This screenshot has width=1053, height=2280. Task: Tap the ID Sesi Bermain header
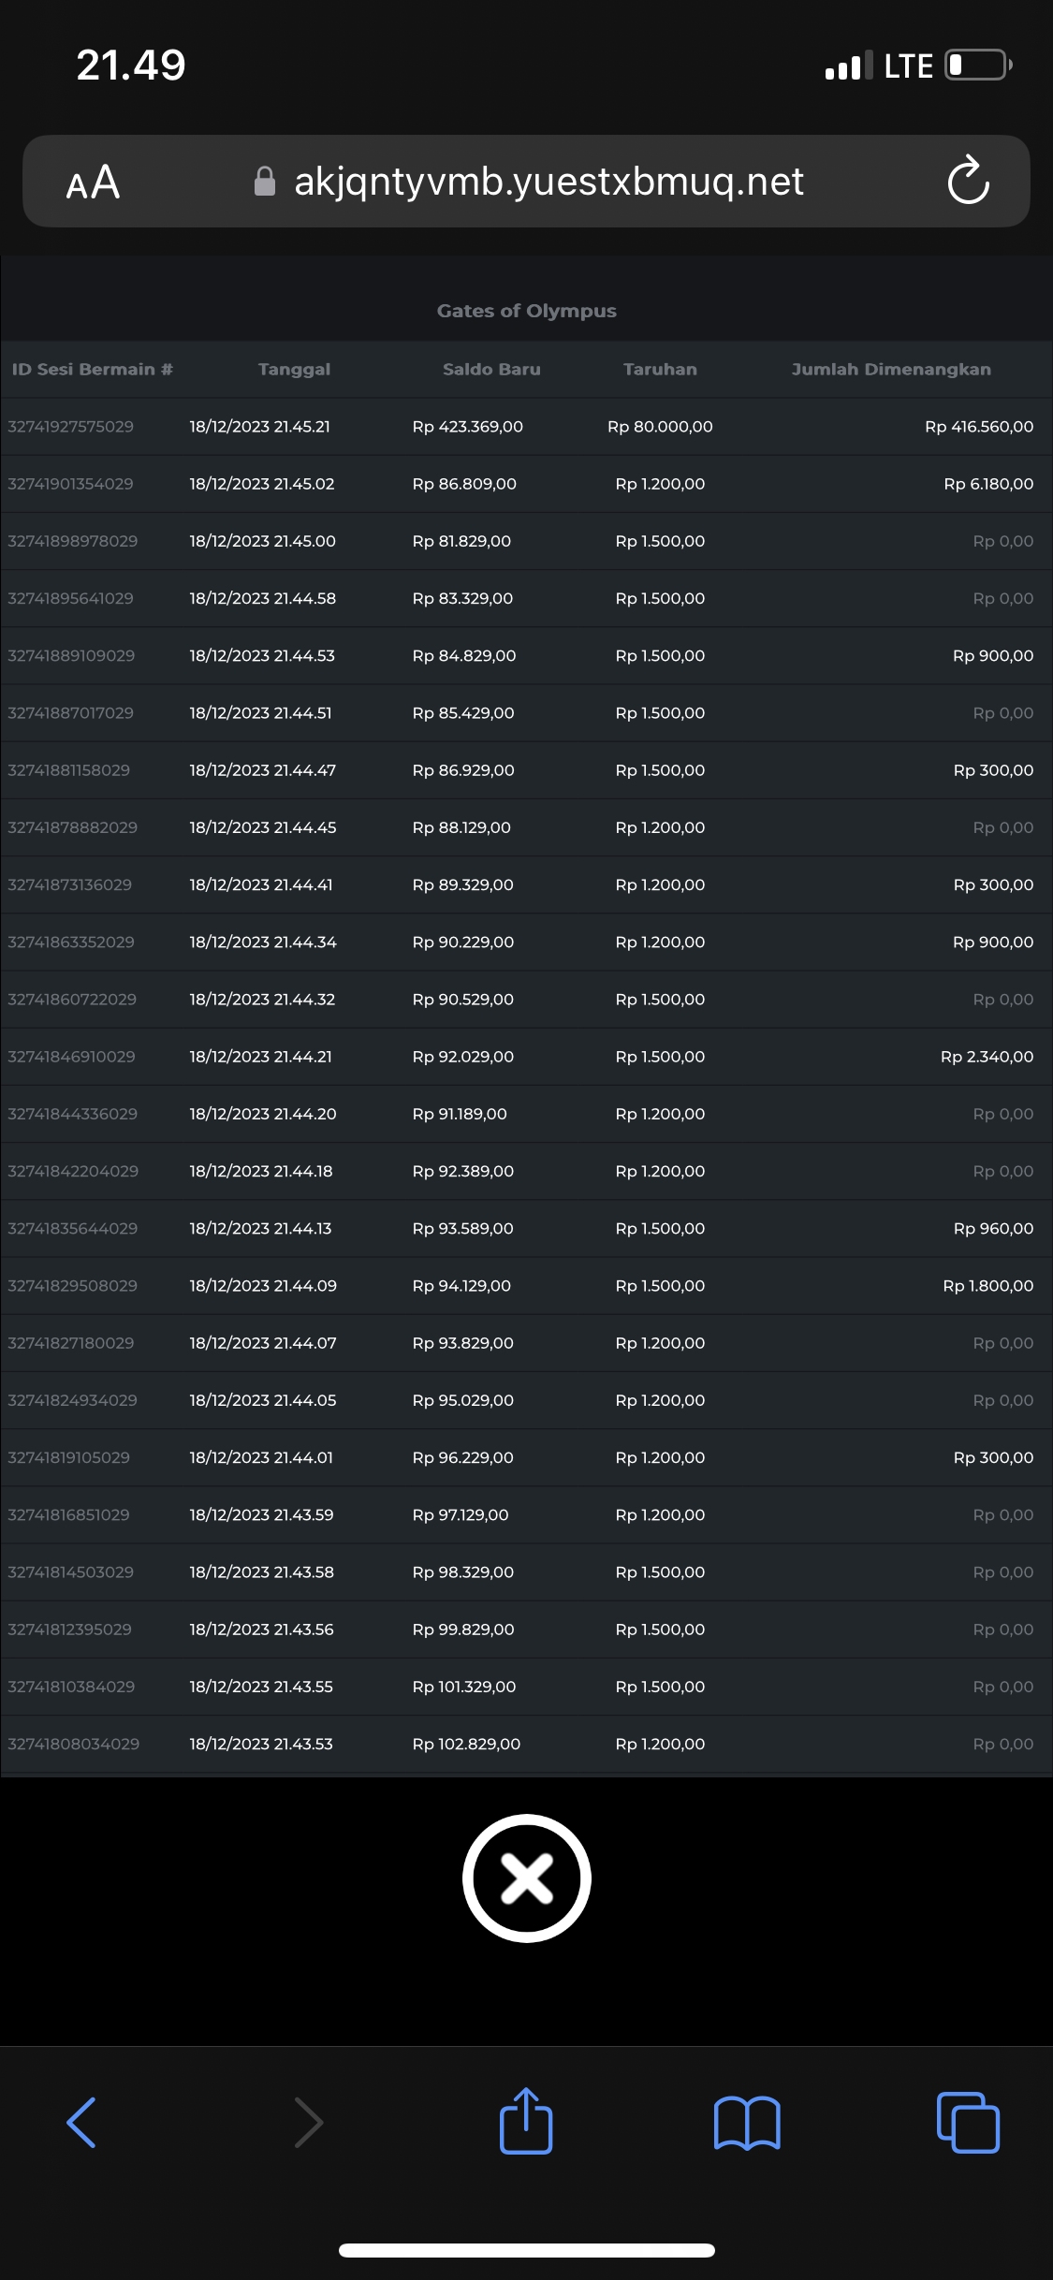92,369
